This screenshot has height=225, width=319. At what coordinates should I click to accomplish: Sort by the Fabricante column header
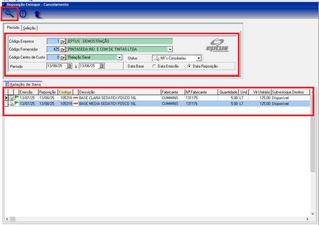173,92
